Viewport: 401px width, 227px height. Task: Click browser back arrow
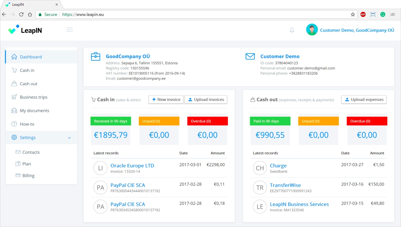click(x=4, y=14)
